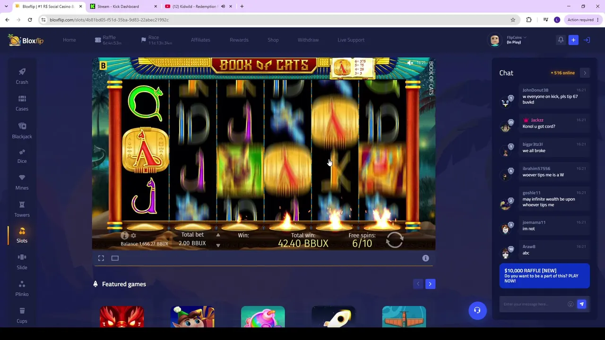This screenshot has height=340, width=605.
Task: Click Jackzz's chat username
Action: 537,120
